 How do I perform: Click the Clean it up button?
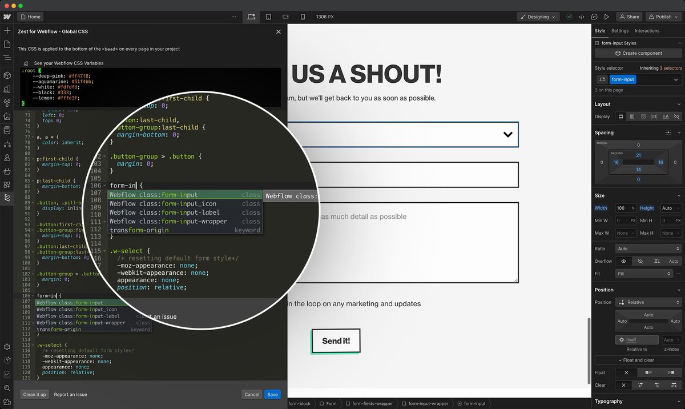(x=34, y=394)
